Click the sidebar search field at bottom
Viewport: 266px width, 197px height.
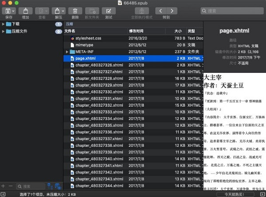click(31, 186)
